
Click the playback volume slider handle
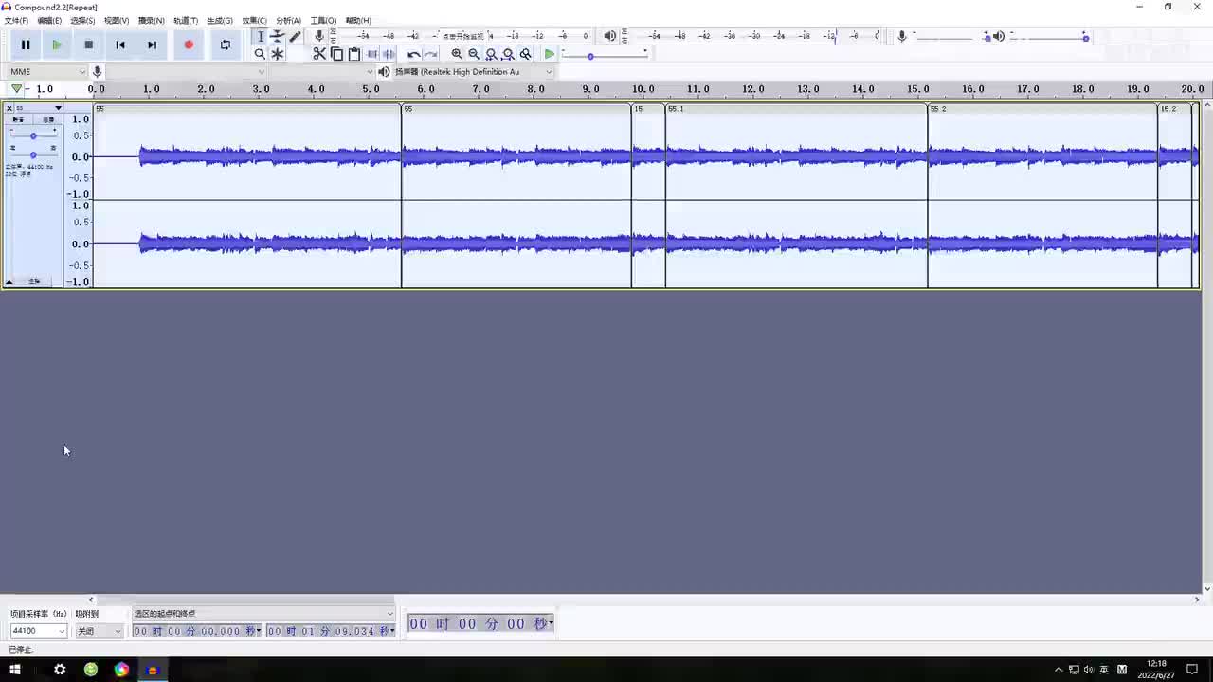pyautogui.click(x=1085, y=37)
